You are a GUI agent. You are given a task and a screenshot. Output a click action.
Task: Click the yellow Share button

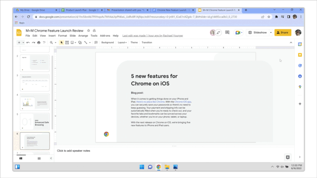(283, 33)
